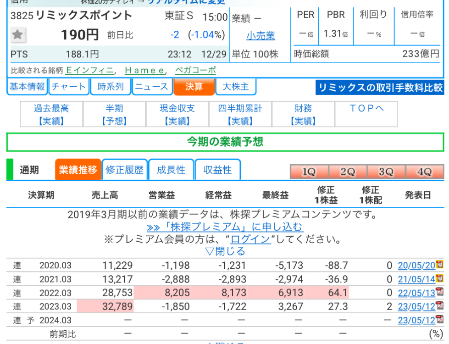
Task: Click sales value 32,789
Action: [117, 306]
